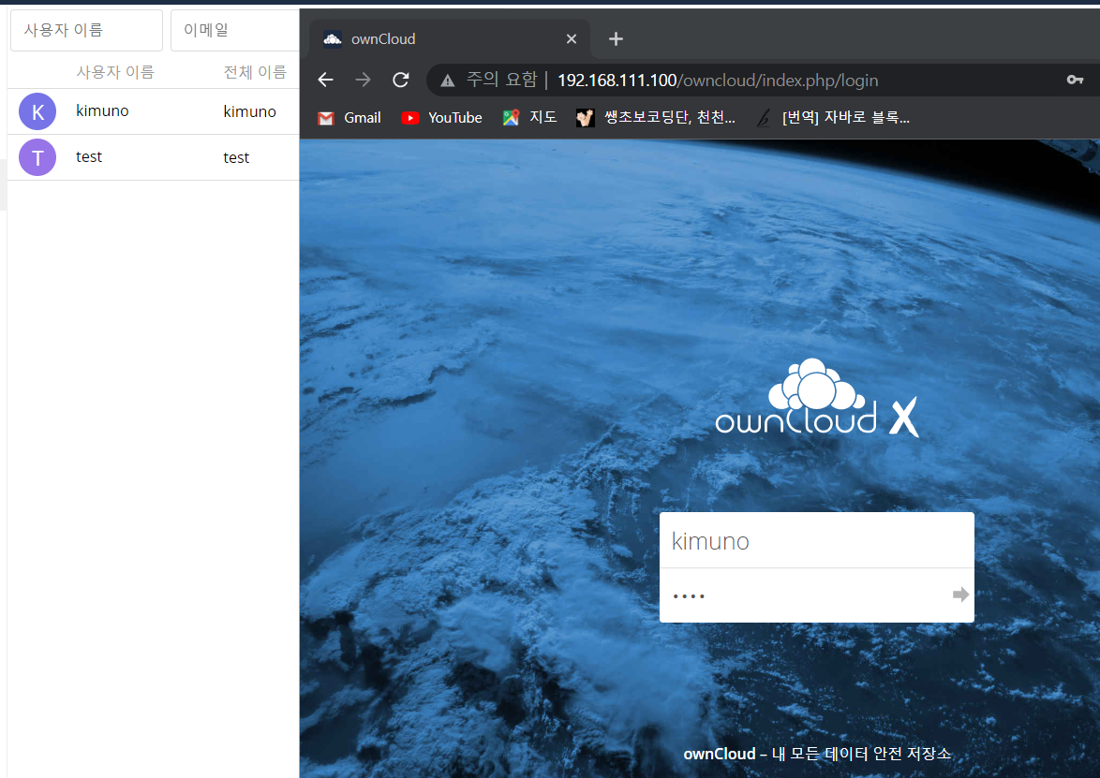Click the browser forward arrow
1100x778 pixels.
(x=363, y=80)
